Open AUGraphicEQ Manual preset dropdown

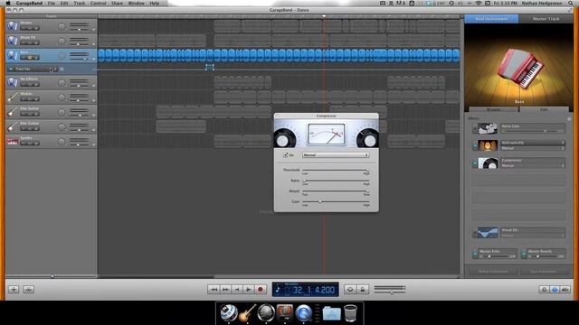coord(532,148)
